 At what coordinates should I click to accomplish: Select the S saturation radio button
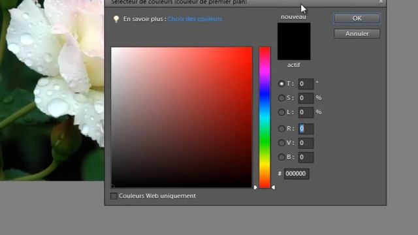click(x=281, y=98)
